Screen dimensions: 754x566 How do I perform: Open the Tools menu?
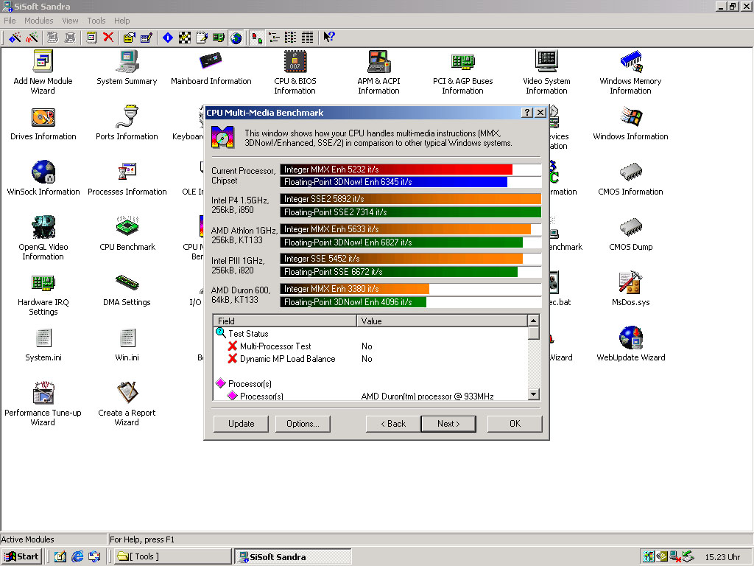pyautogui.click(x=96, y=21)
